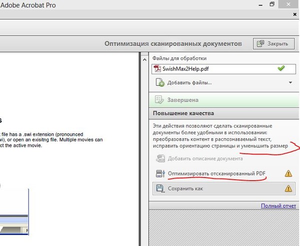Screen dimensions: 300x246
Task: Click the floppy disk save icon
Action: click(160, 189)
